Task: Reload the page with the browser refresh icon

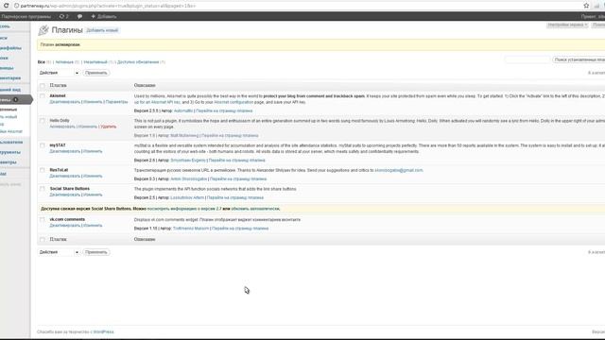Action: tap(6, 6)
